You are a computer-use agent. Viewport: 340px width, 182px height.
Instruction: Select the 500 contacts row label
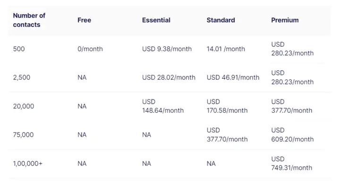click(x=19, y=49)
